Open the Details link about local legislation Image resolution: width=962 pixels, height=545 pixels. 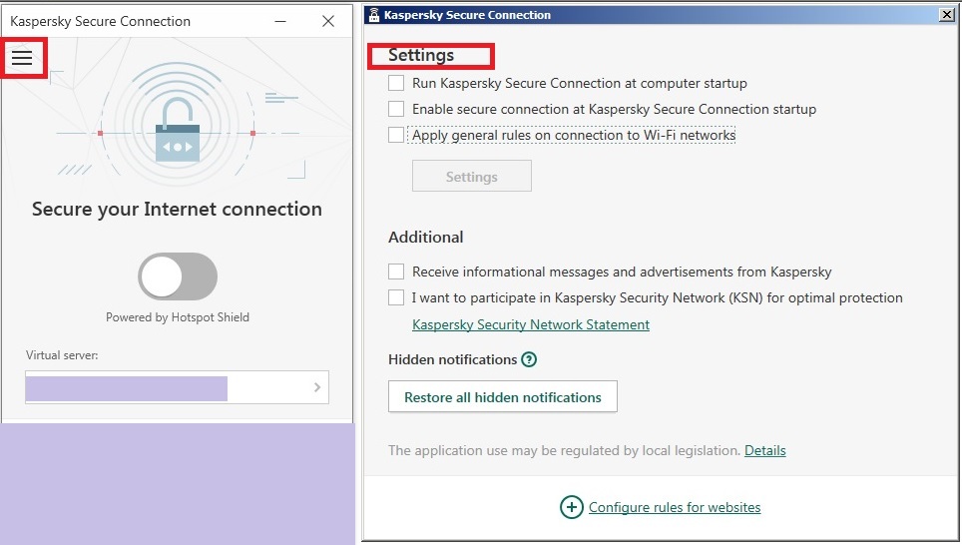tap(765, 450)
